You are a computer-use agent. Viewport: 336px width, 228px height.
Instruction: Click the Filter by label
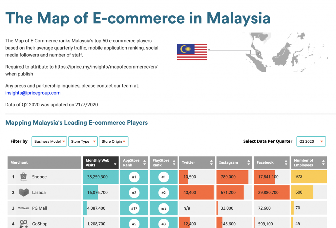tap(19, 141)
